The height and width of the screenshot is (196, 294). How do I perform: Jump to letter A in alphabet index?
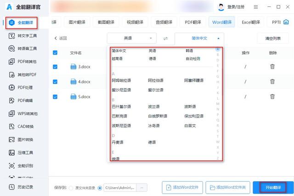[217, 49]
